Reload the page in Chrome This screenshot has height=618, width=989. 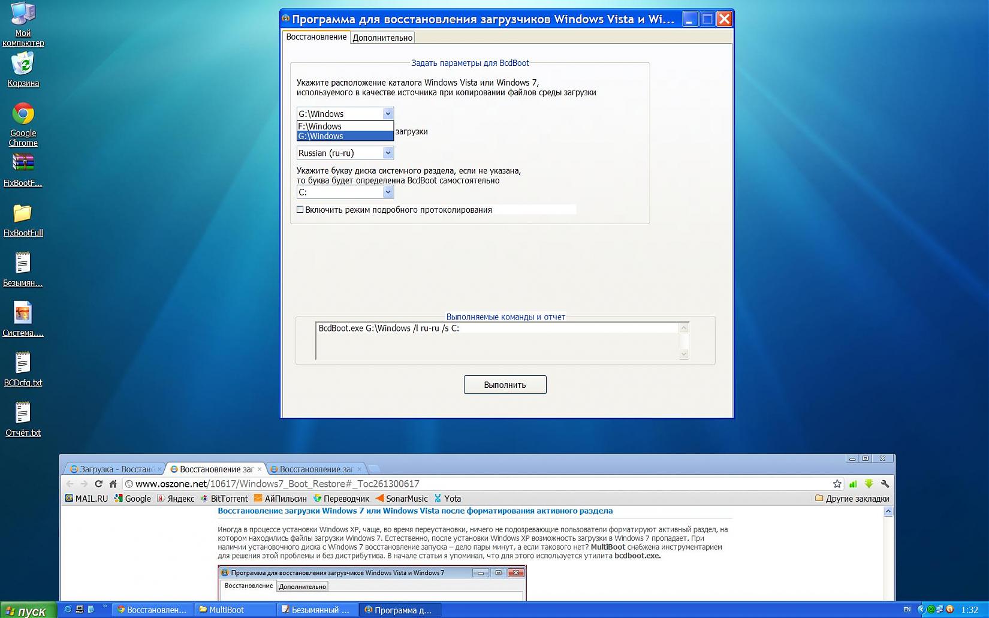[98, 484]
